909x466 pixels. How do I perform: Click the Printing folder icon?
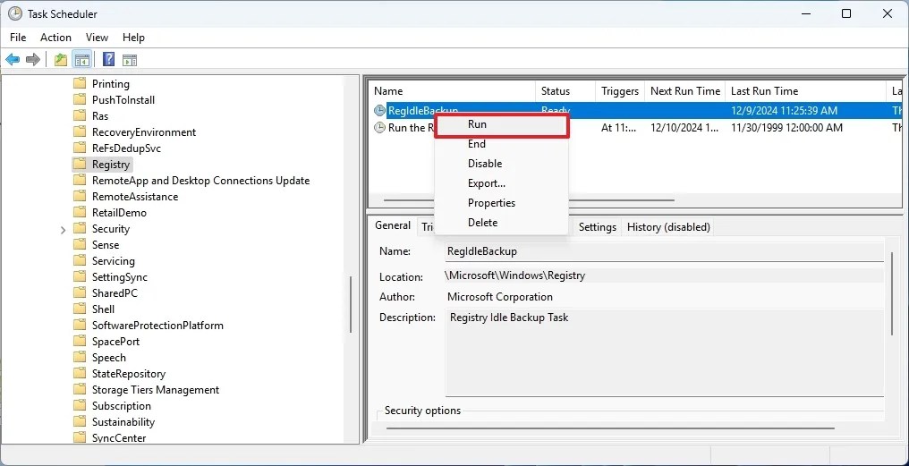80,83
